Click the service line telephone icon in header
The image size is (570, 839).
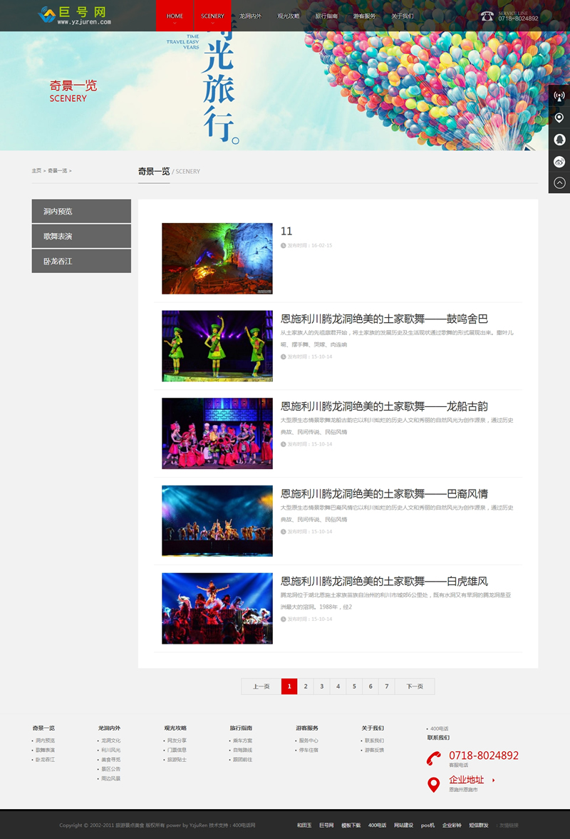[x=487, y=16]
